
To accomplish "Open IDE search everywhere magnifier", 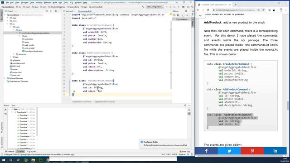I will coord(192,7).
